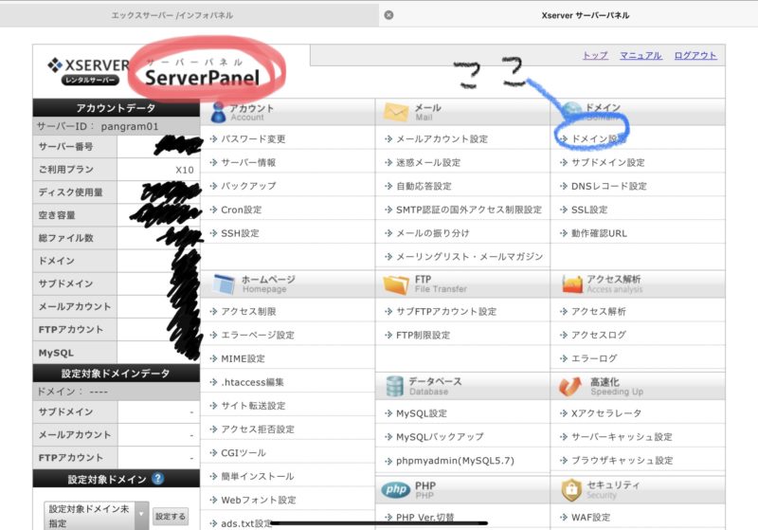
Task: Open CGIツール
Action: click(244, 452)
